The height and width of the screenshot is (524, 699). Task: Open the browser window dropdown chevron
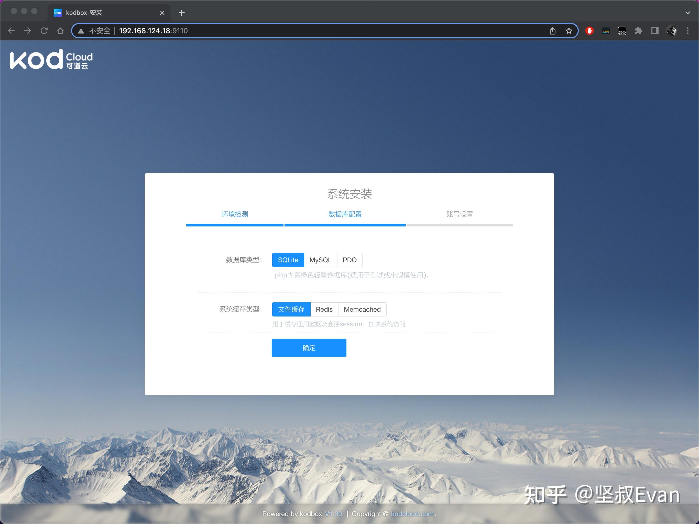point(688,13)
